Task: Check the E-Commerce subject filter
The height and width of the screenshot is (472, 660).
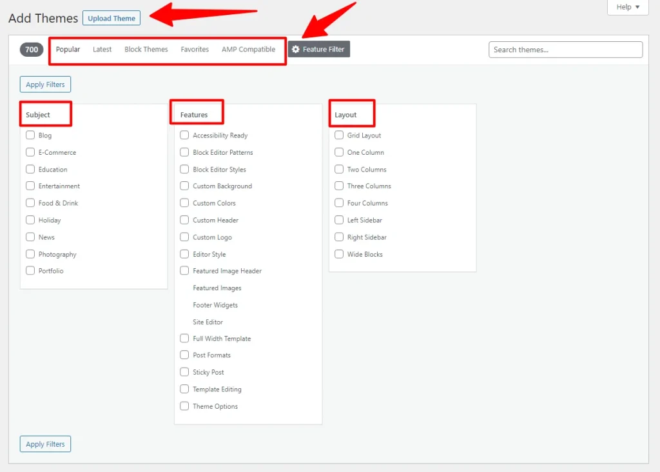Action: click(x=30, y=152)
